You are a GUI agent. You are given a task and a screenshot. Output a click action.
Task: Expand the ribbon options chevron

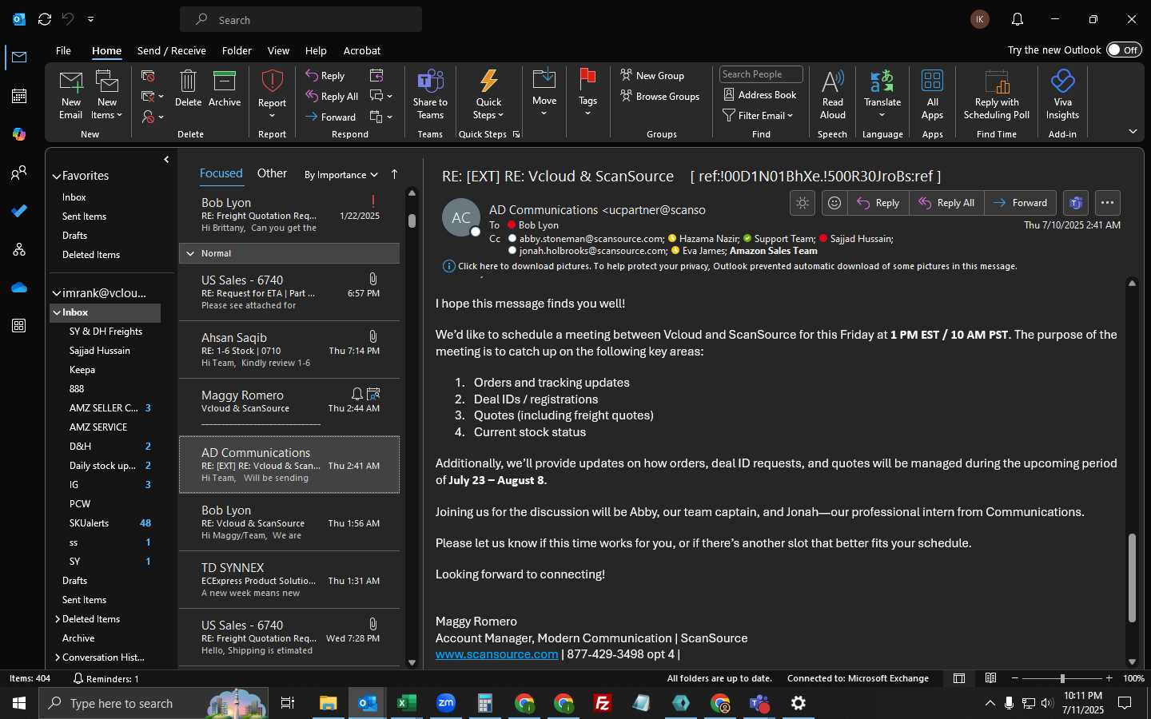[1133, 131]
